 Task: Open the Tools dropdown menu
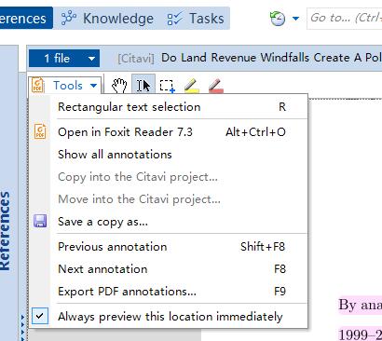[65, 85]
